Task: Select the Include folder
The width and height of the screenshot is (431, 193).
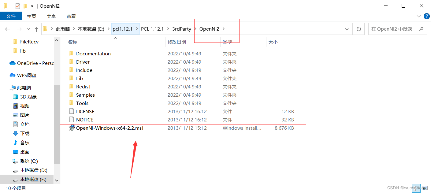Action: (84, 70)
